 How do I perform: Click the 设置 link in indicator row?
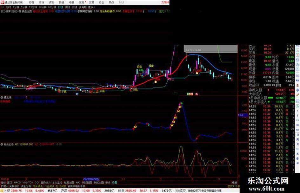pos(114,183)
